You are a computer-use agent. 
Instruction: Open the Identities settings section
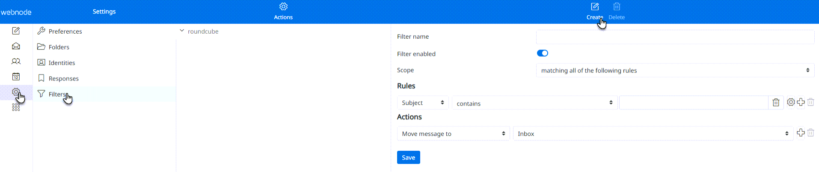pyautogui.click(x=62, y=63)
